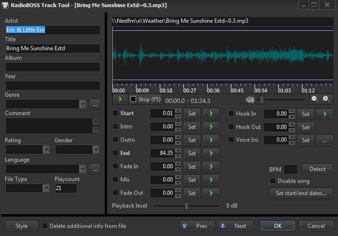Toggle the Mix checkbox

[115, 179]
